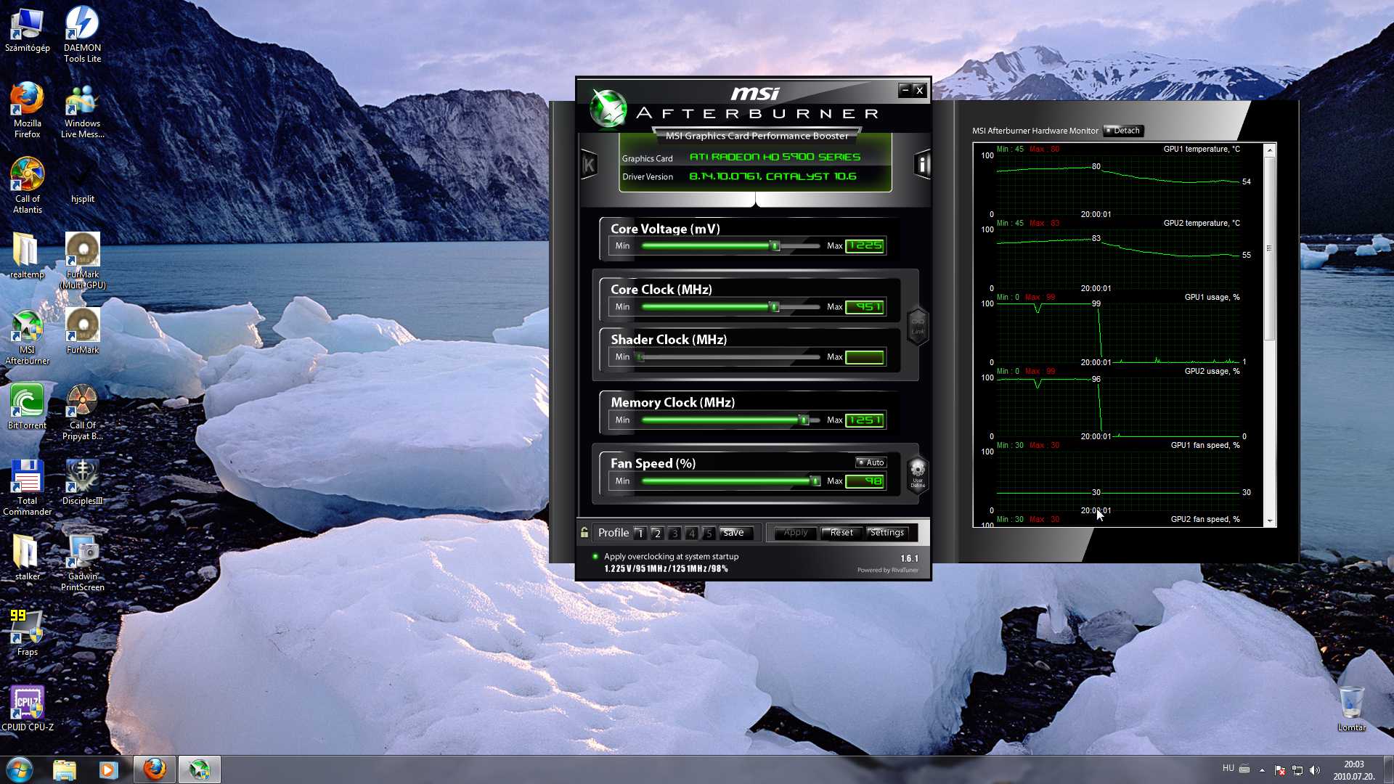This screenshot has width=1394, height=784.
Task: Open Lomtár recycle bin
Action: (1351, 709)
